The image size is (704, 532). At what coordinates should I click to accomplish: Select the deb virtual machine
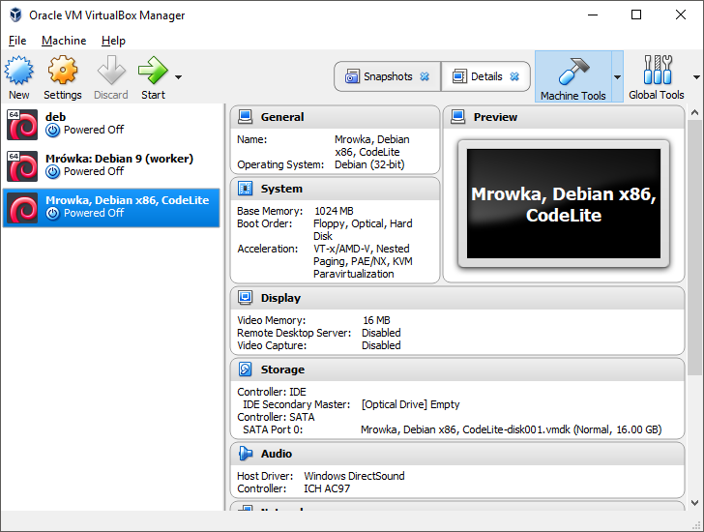pyautogui.click(x=111, y=124)
